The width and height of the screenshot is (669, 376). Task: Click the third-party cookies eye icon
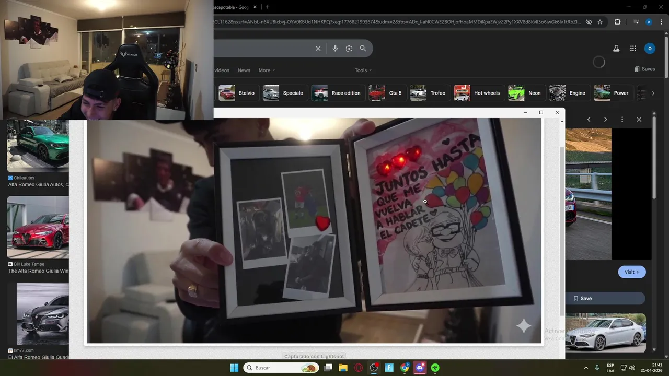coord(589,22)
